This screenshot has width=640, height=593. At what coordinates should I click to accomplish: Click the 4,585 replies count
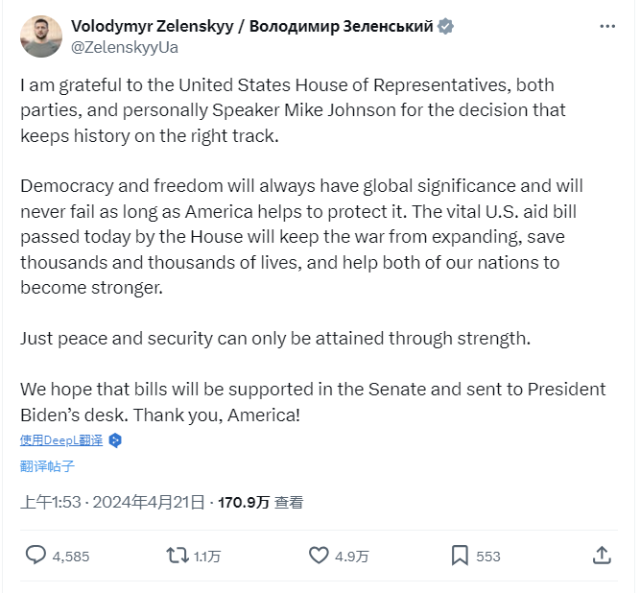click(x=71, y=556)
